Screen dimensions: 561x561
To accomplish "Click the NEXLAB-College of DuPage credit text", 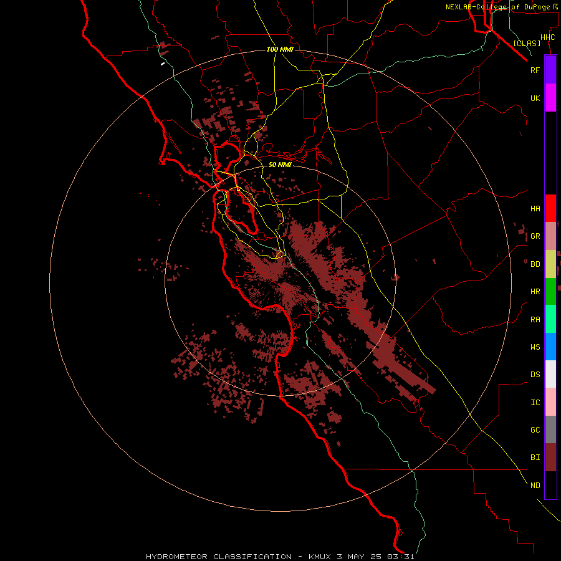I will 501,7.
